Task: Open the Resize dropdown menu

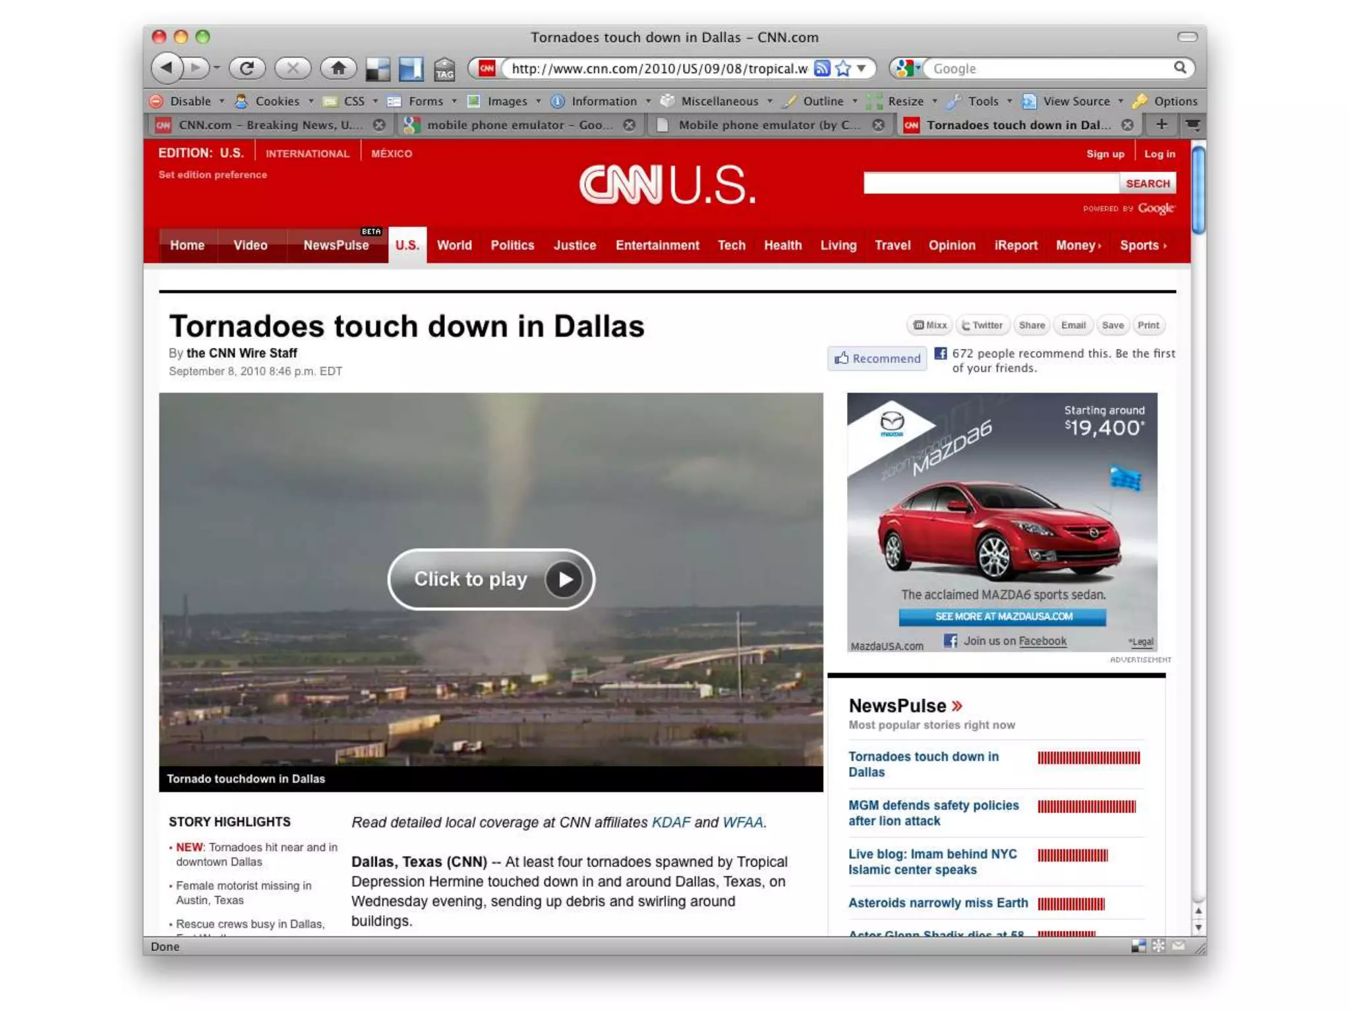Action: (x=905, y=101)
